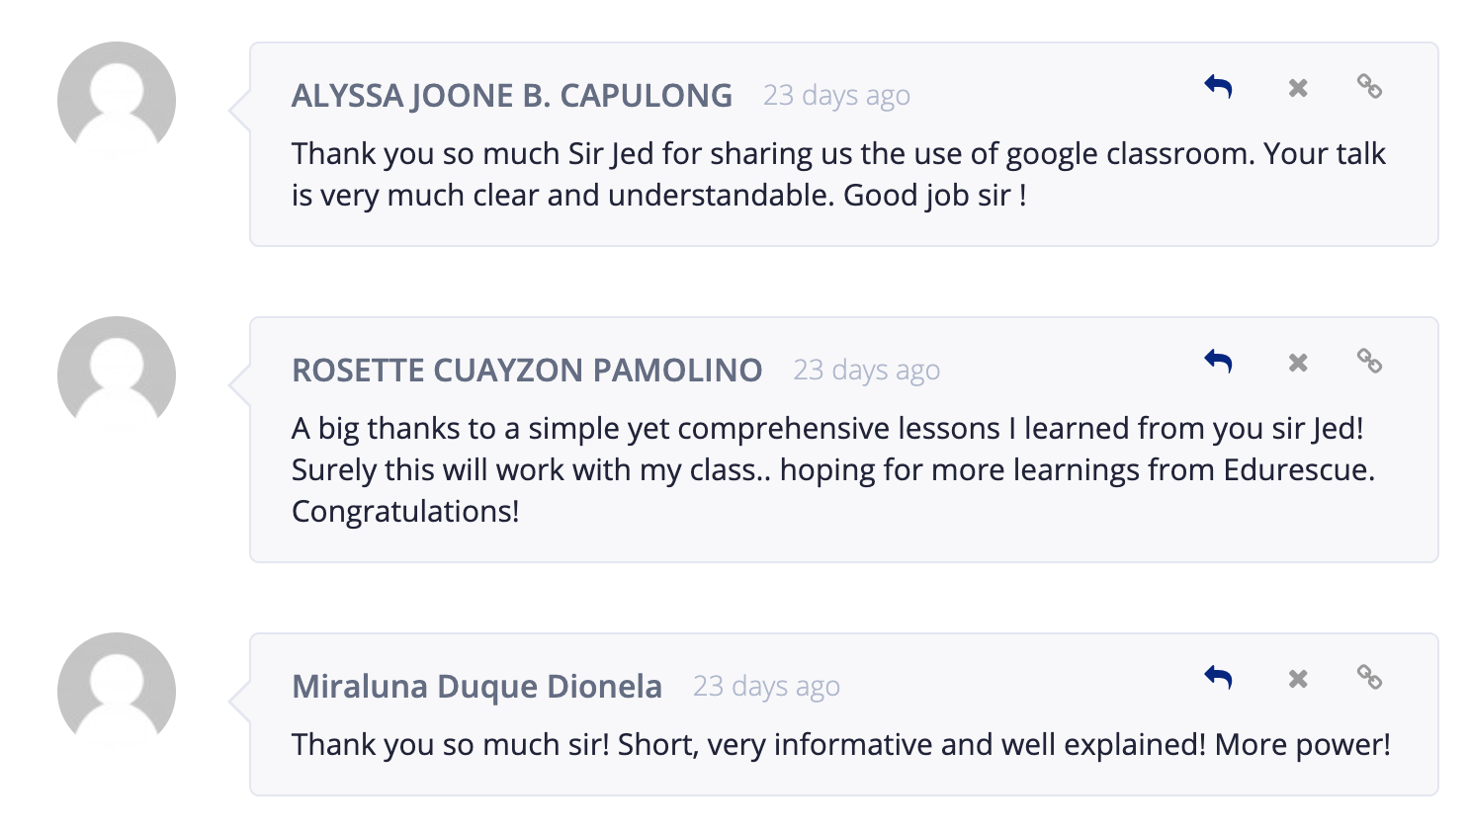Select comment text mentioning google classroom
1469x832 pixels.
coord(838,175)
